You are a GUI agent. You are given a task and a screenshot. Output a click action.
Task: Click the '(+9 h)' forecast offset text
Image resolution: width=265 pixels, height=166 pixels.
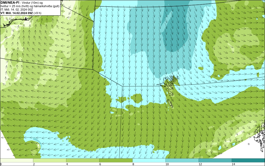pos(38,13)
